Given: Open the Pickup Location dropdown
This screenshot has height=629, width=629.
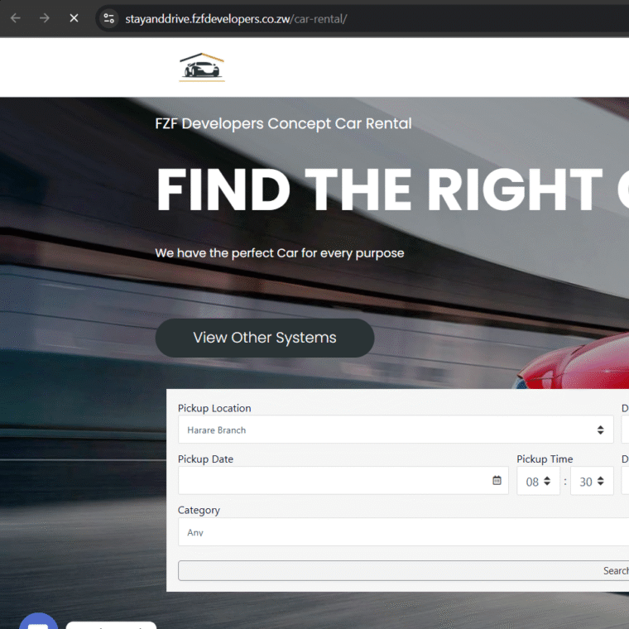Looking at the screenshot, I should pos(396,430).
